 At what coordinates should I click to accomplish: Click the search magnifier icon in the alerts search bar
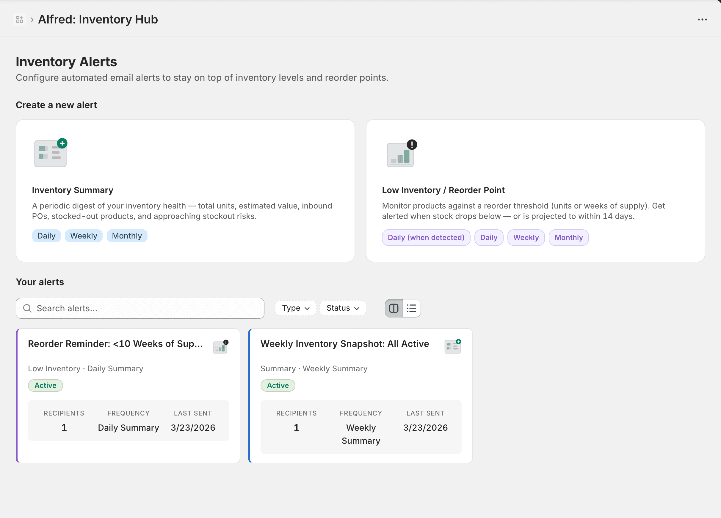click(x=27, y=308)
